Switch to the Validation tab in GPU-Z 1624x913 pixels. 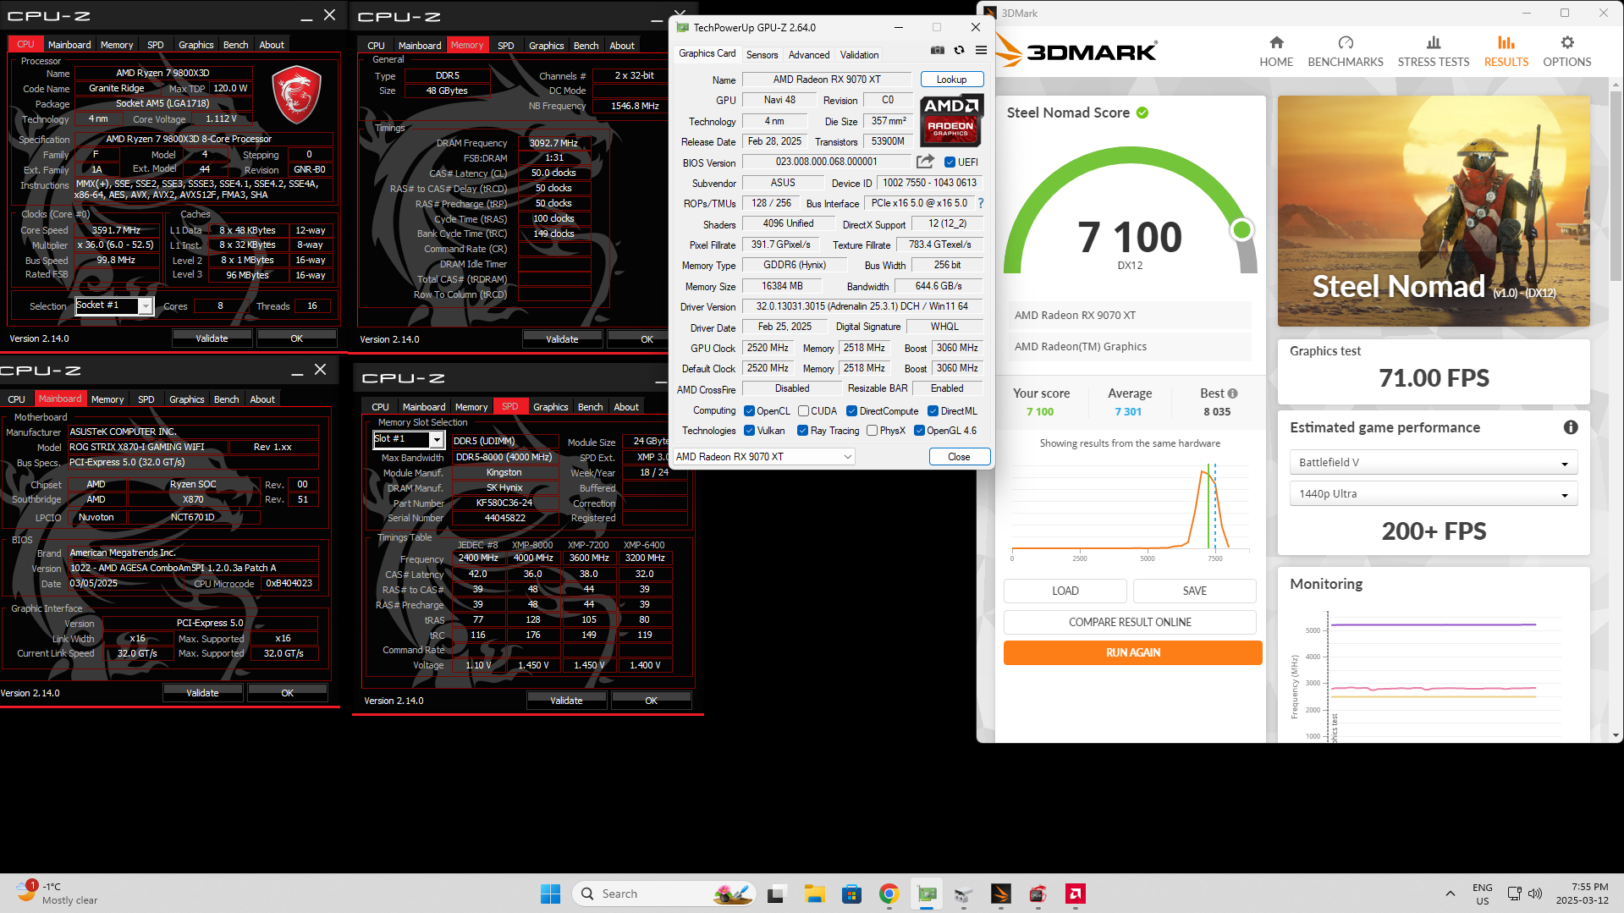[859, 55]
